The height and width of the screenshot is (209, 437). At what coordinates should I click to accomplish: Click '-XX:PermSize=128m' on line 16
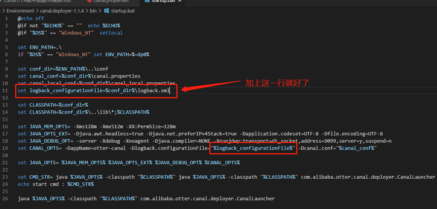pyautogui.click(x=151, y=127)
